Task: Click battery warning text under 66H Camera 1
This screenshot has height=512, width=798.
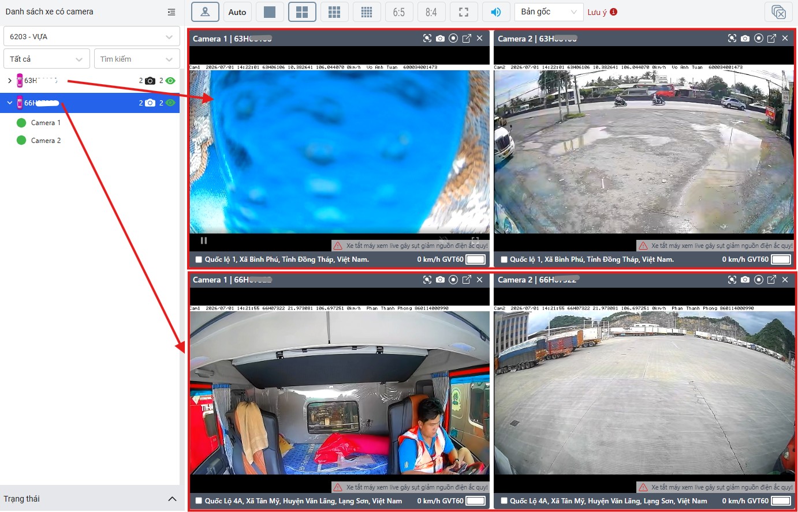Action: pos(417,487)
